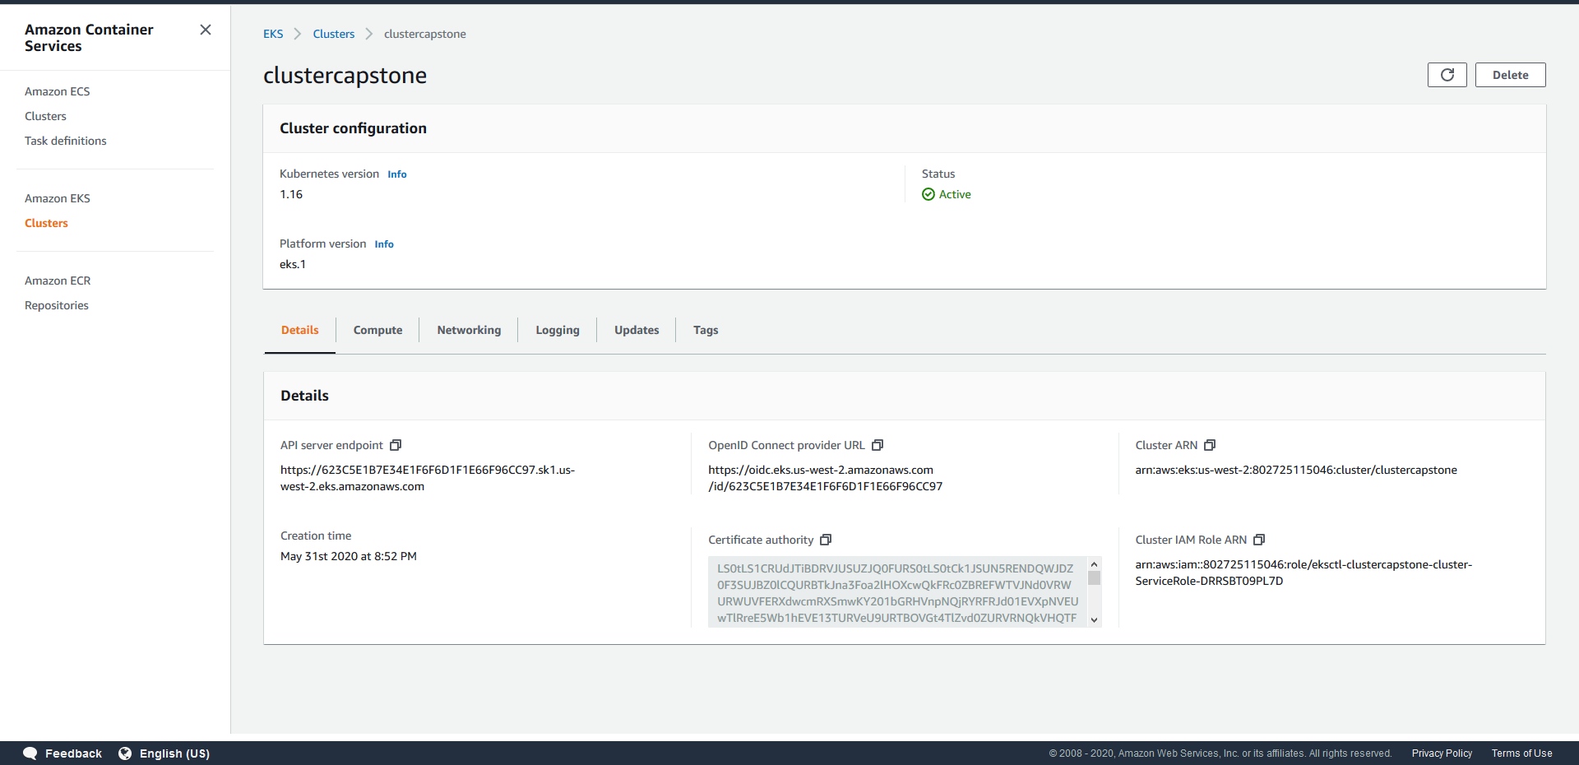The height and width of the screenshot is (765, 1579).
Task: Click the green Active status checkmark
Action: coord(928,194)
